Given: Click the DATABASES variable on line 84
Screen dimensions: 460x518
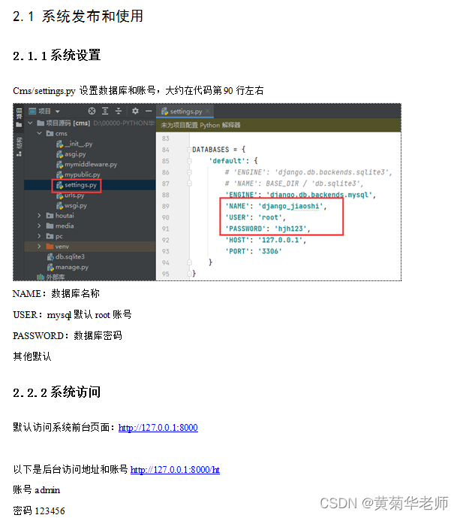Looking at the screenshot, I should point(210,150).
